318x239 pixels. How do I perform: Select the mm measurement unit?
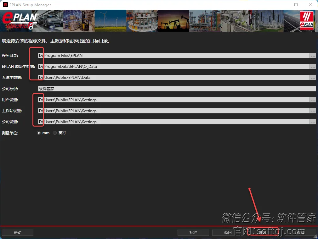[39, 133]
